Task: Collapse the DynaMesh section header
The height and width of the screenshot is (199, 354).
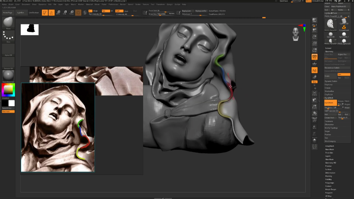Action: click(x=329, y=98)
